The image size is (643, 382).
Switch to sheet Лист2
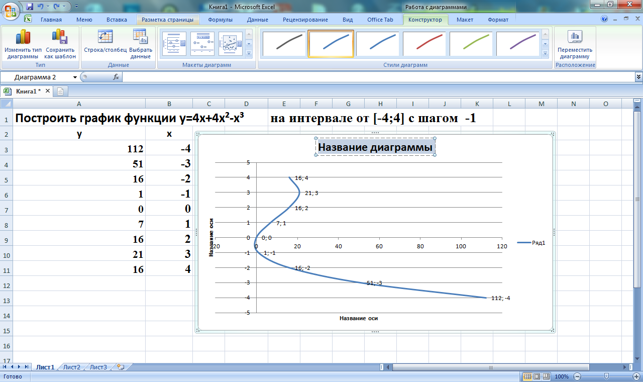pyautogui.click(x=71, y=367)
